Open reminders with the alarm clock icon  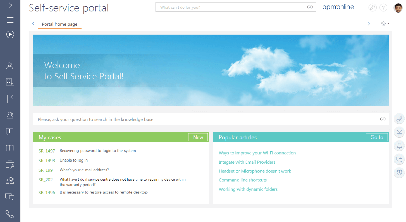(399, 173)
